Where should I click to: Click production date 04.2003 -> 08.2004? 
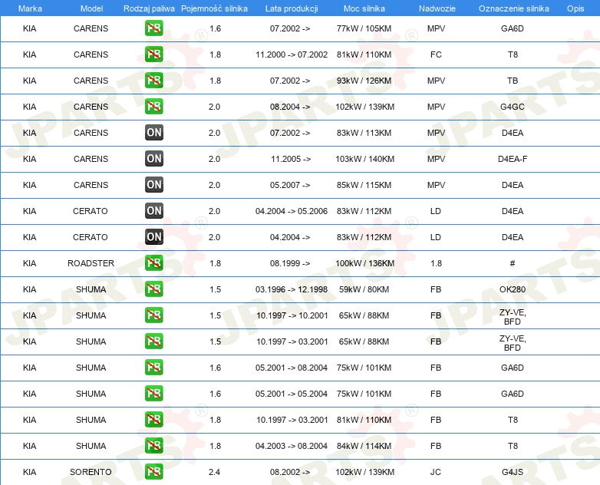click(x=292, y=446)
